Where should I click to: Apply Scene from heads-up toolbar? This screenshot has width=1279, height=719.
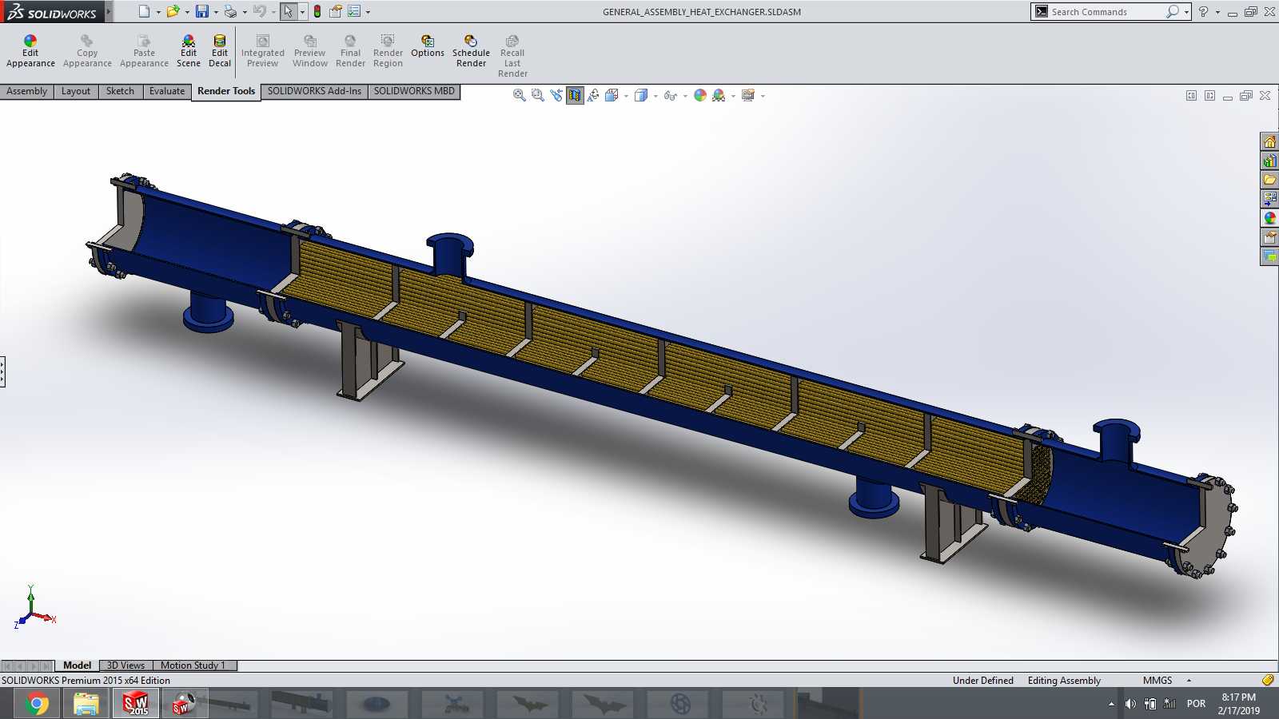719,95
